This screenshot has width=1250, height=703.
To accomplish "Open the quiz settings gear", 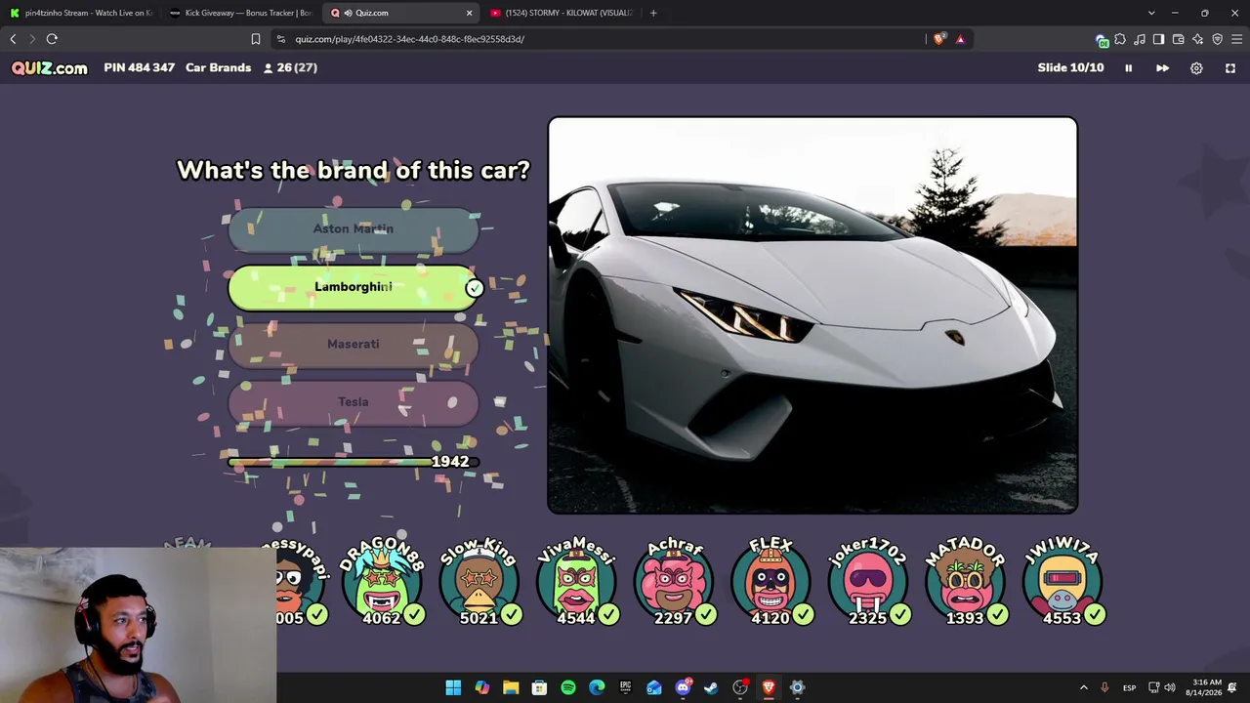I will pyautogui.click(x=1196, y=68).
